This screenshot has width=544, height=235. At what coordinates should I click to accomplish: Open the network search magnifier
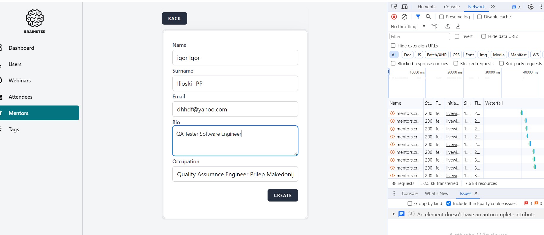coord(428,17)
